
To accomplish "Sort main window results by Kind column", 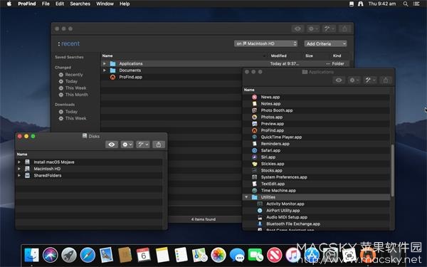I will [337, 56].
